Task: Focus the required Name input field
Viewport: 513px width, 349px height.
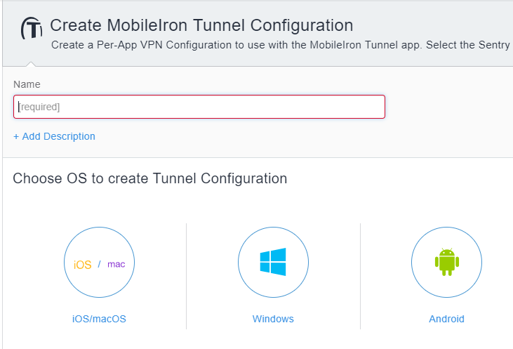Action: point(199,107)
